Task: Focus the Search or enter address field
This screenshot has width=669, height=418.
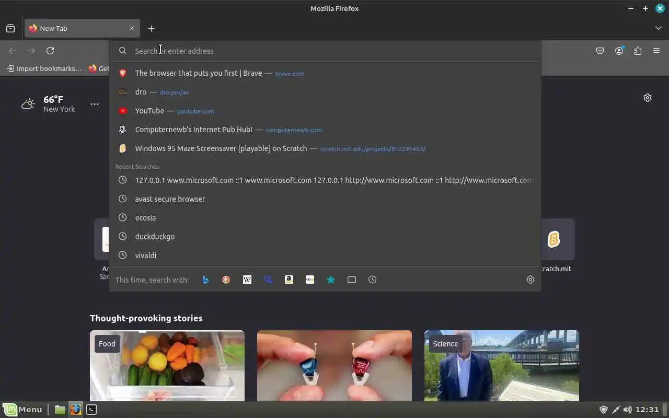Action: [x=325, y=51]
